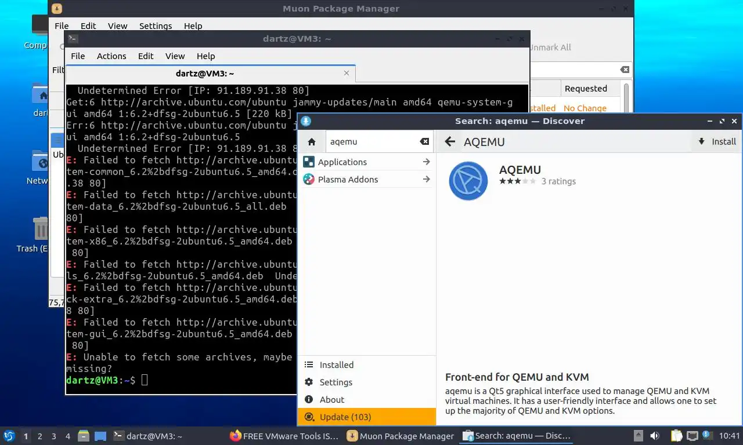Open terminal File menu
The image size is (743, 445).
pos(78,56)
